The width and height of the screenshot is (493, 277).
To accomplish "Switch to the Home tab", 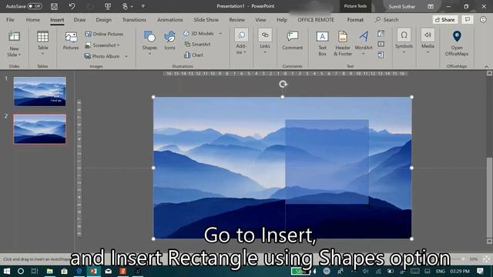I will (32, 19).
